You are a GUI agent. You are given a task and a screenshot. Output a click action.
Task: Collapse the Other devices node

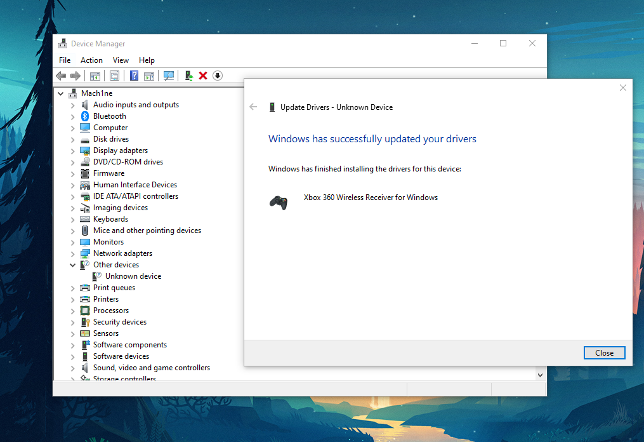click(x=73, y=265)
